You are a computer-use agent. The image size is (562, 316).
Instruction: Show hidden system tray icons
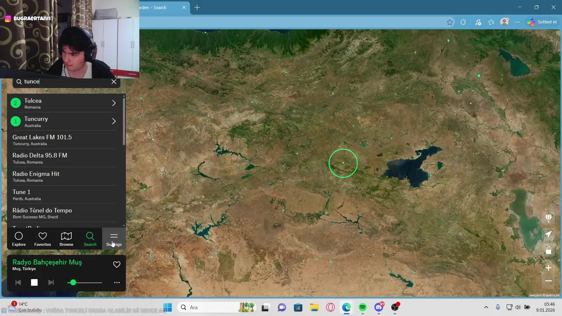click(x=486, y=307)
